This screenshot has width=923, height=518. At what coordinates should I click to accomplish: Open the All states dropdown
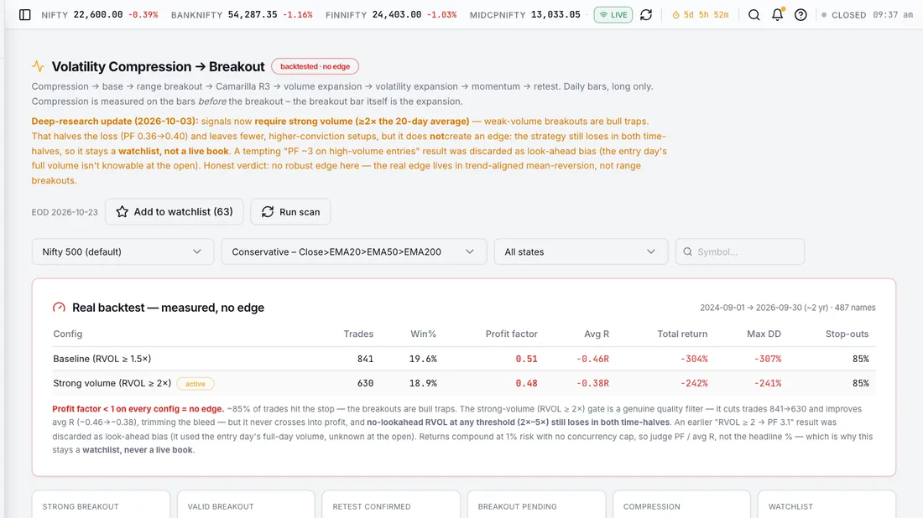pyautogui.click(x=581, y=251)
